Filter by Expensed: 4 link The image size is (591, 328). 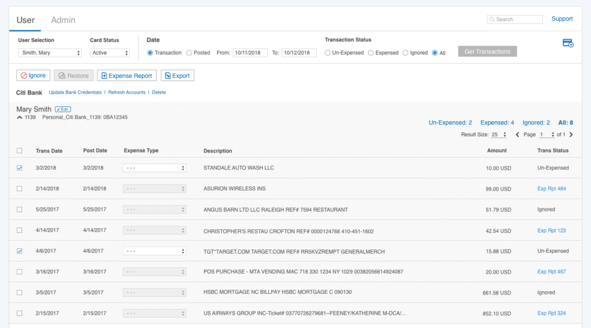point(497,122)
